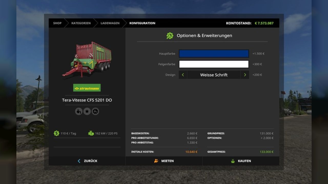Click the green dollar gear maintenance icon
This screenshot has width=328, height=184.
tap(56, 133)
